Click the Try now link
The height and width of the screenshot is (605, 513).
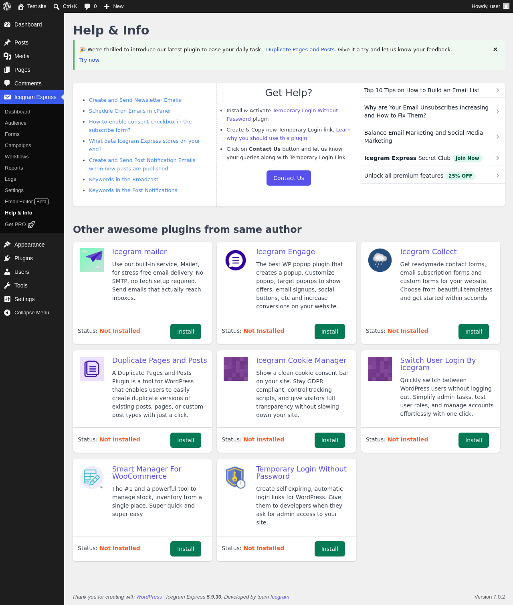[89, 60]
